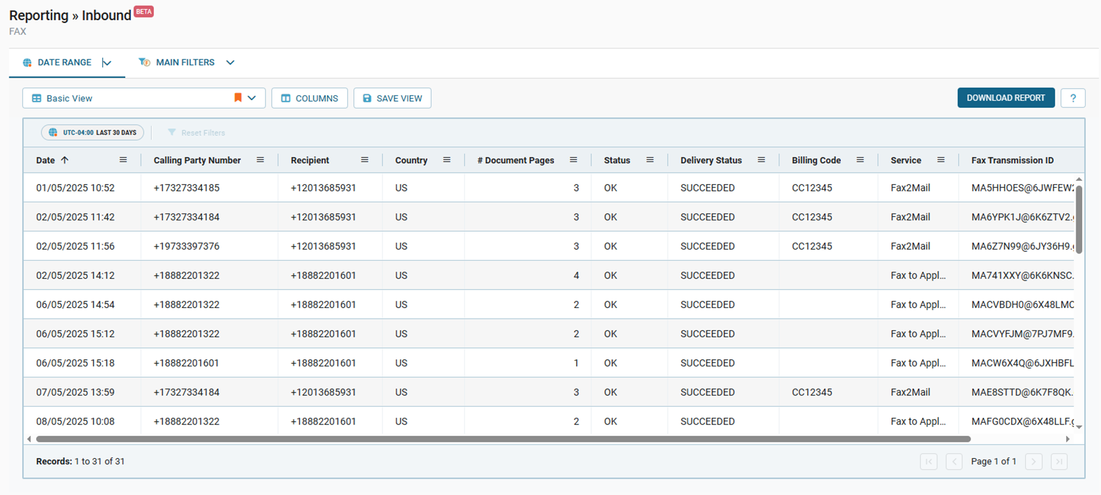Click Fax Transmission ID MA5HHOES@6JWFEW
The image size is (1101, 495).
coord(1023,188)
